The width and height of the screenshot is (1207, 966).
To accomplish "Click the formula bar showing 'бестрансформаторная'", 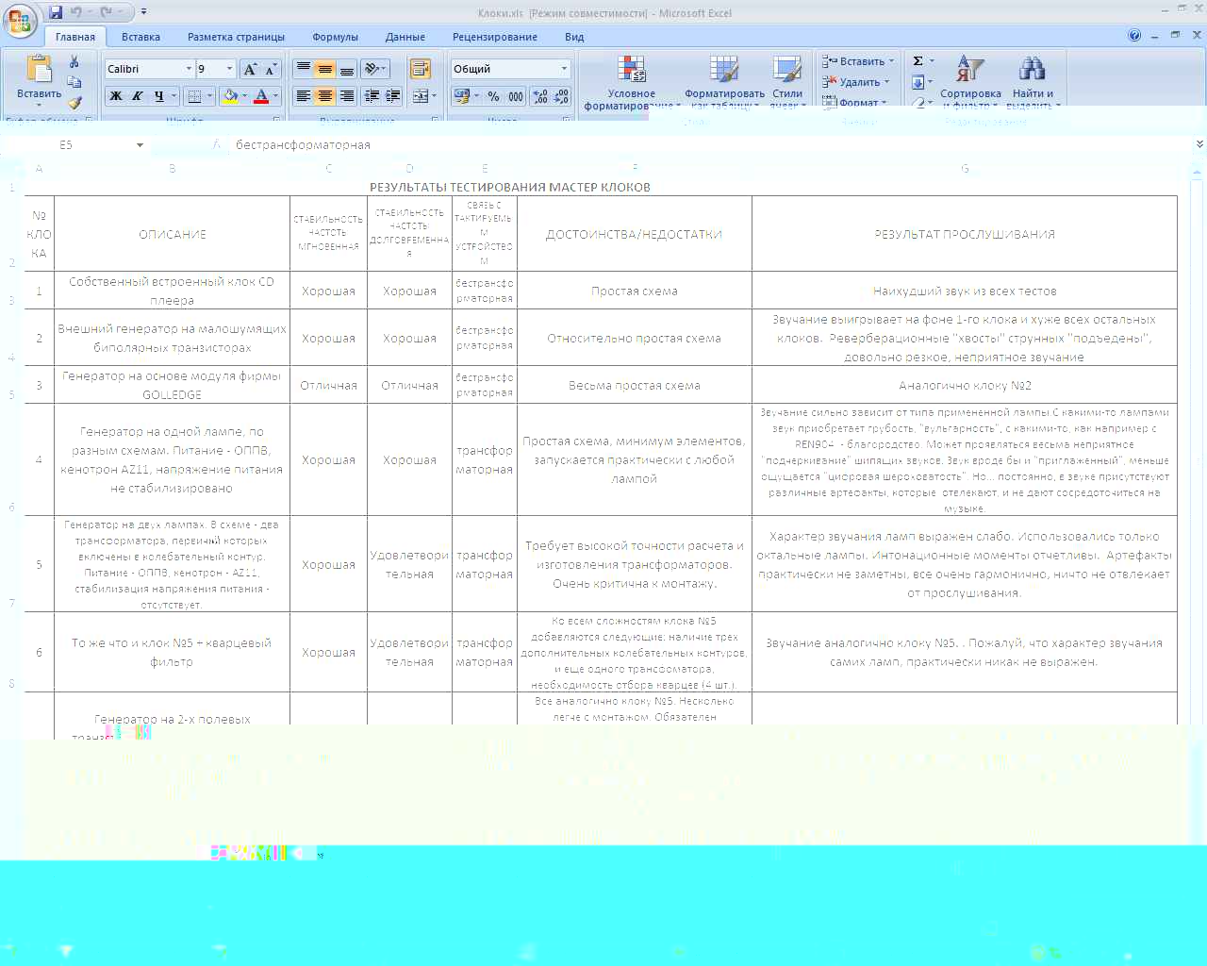I will (x=660, y=145).
